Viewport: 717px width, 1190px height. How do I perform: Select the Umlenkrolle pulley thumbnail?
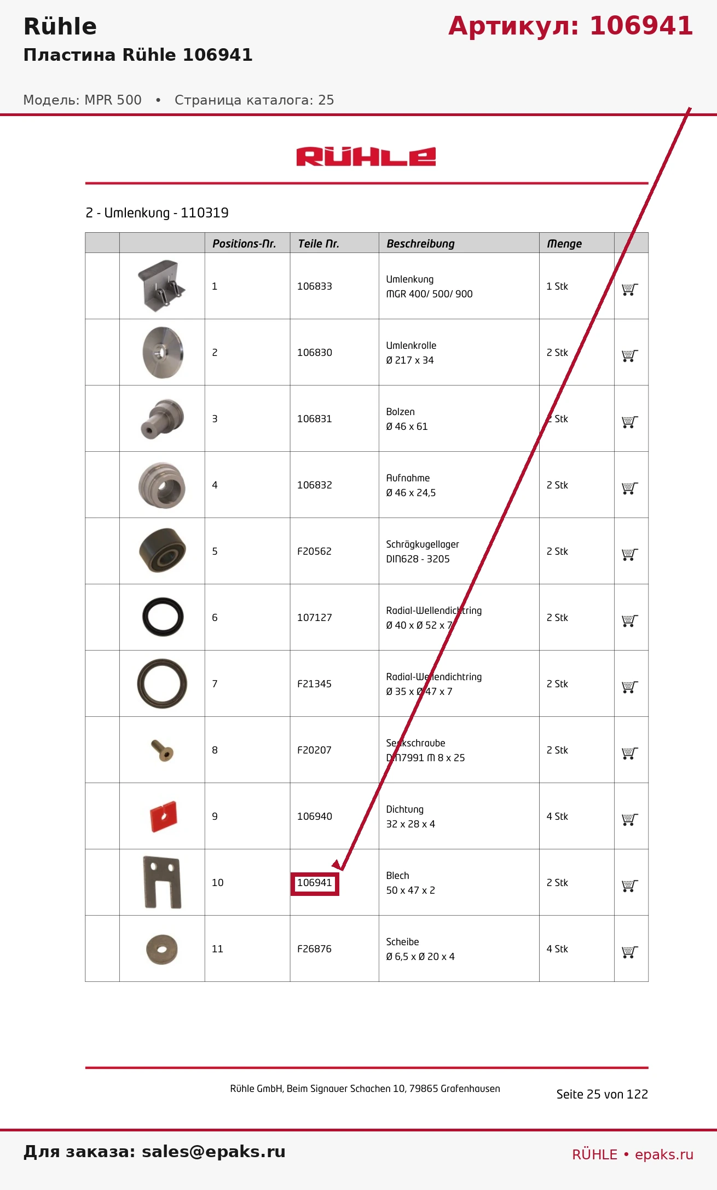[x=163, y=352]
